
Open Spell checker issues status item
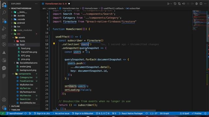(x=184, y=113)
